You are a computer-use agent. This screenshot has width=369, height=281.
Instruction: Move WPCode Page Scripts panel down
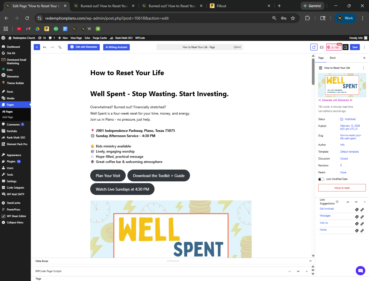click(x=298, y=271)
